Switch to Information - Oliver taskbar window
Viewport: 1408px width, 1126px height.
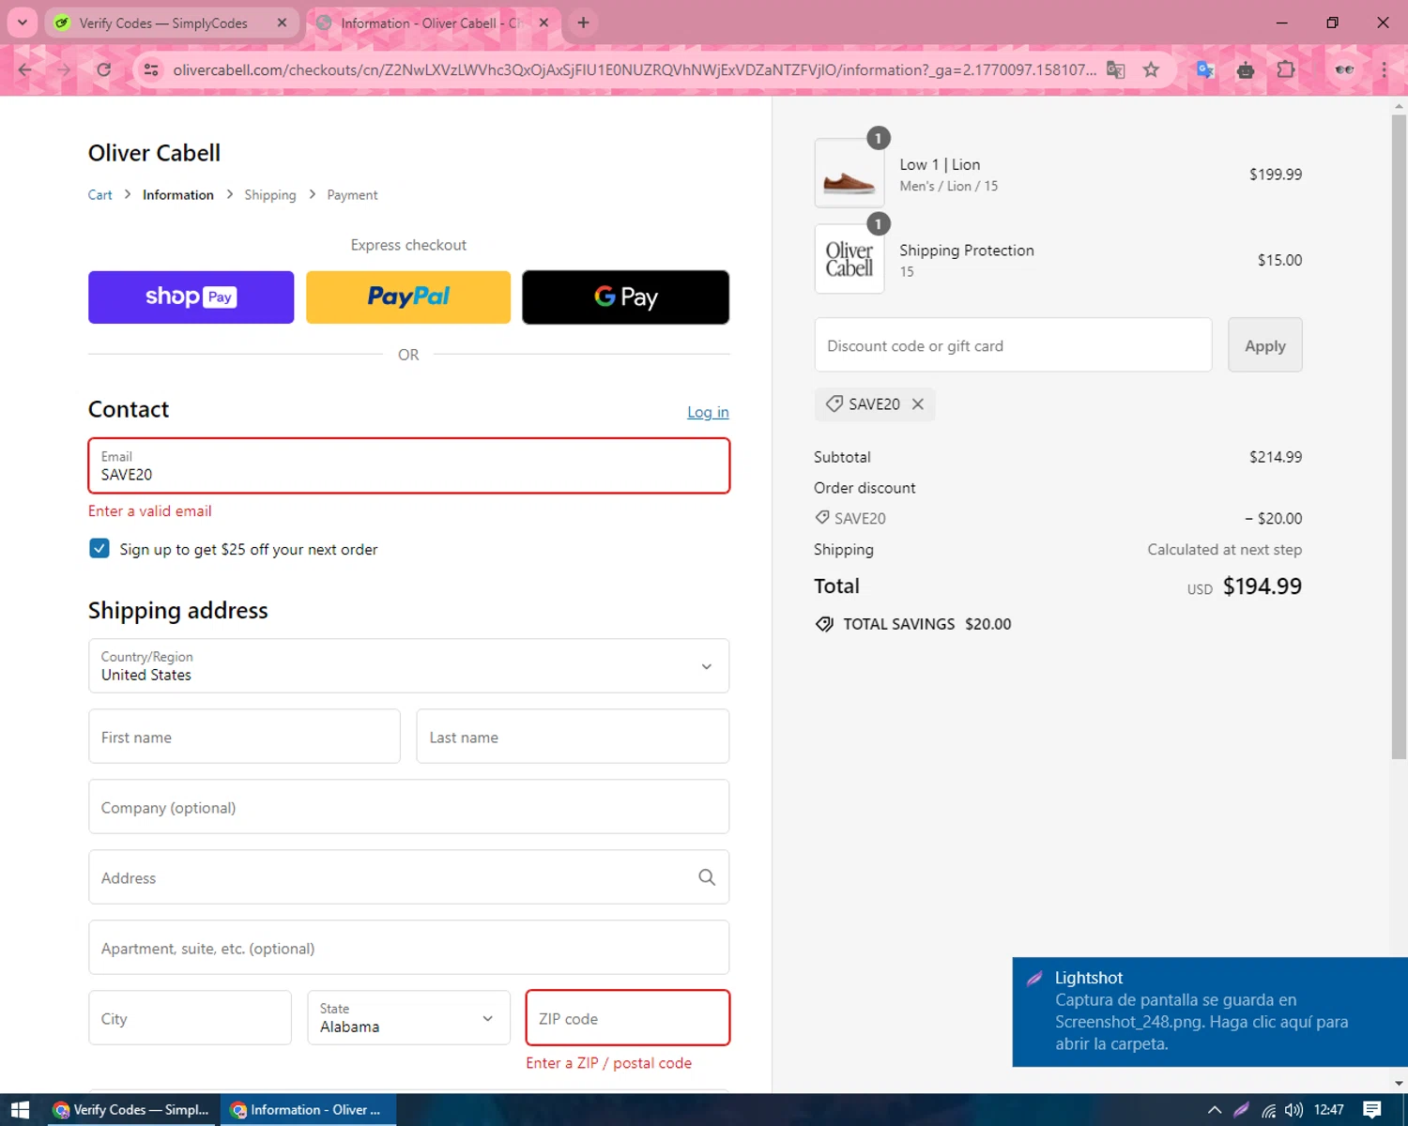point(308,1110)
